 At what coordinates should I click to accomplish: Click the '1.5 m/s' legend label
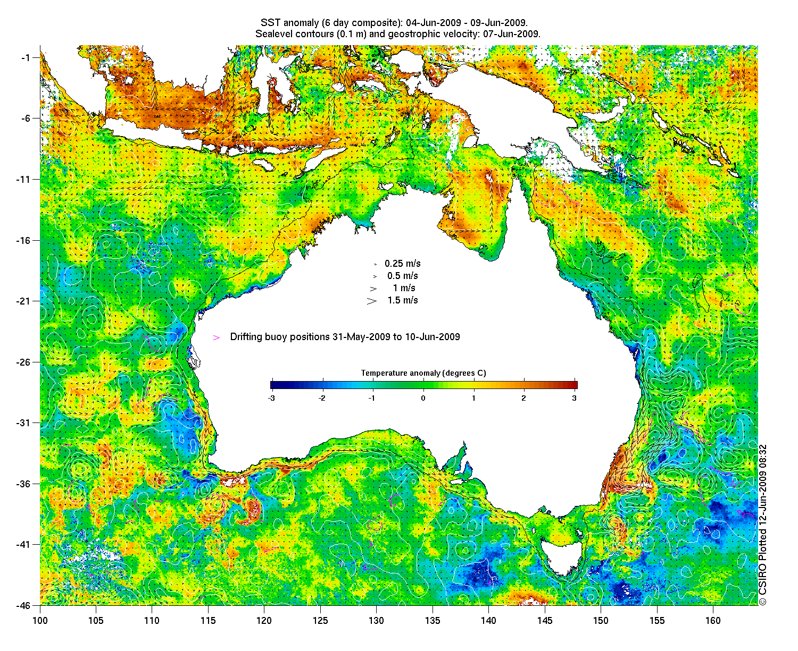pyautogui.click(x=403, y=300)
